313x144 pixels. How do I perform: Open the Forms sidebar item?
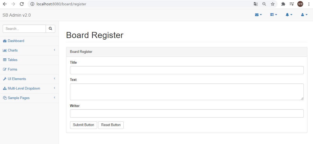(29, 69)
